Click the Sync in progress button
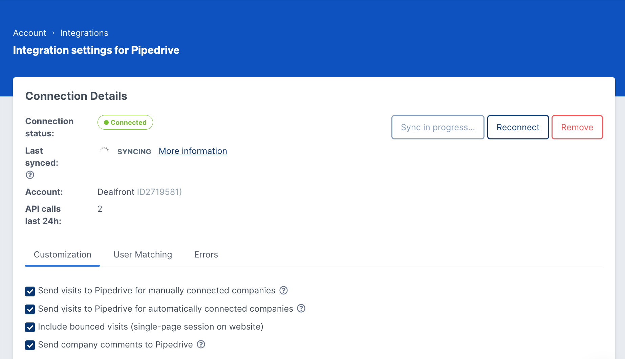This screenshot has height=359, width=625. [x=438, y=127]
